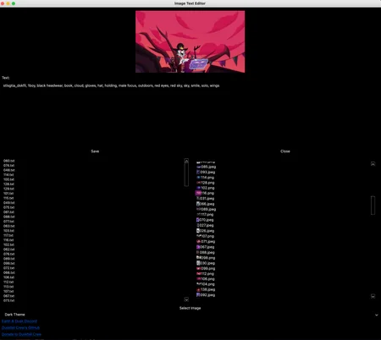Click the image list scrollbar thumb
The image size is (381, 340).
(373, 206)
